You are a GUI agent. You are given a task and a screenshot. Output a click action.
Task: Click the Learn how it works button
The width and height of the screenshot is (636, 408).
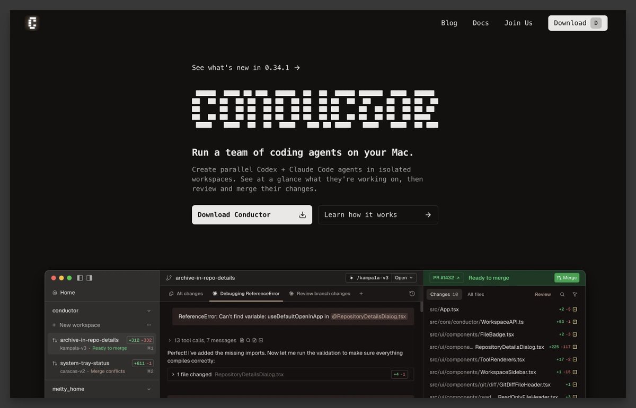(x=378, y=215)
